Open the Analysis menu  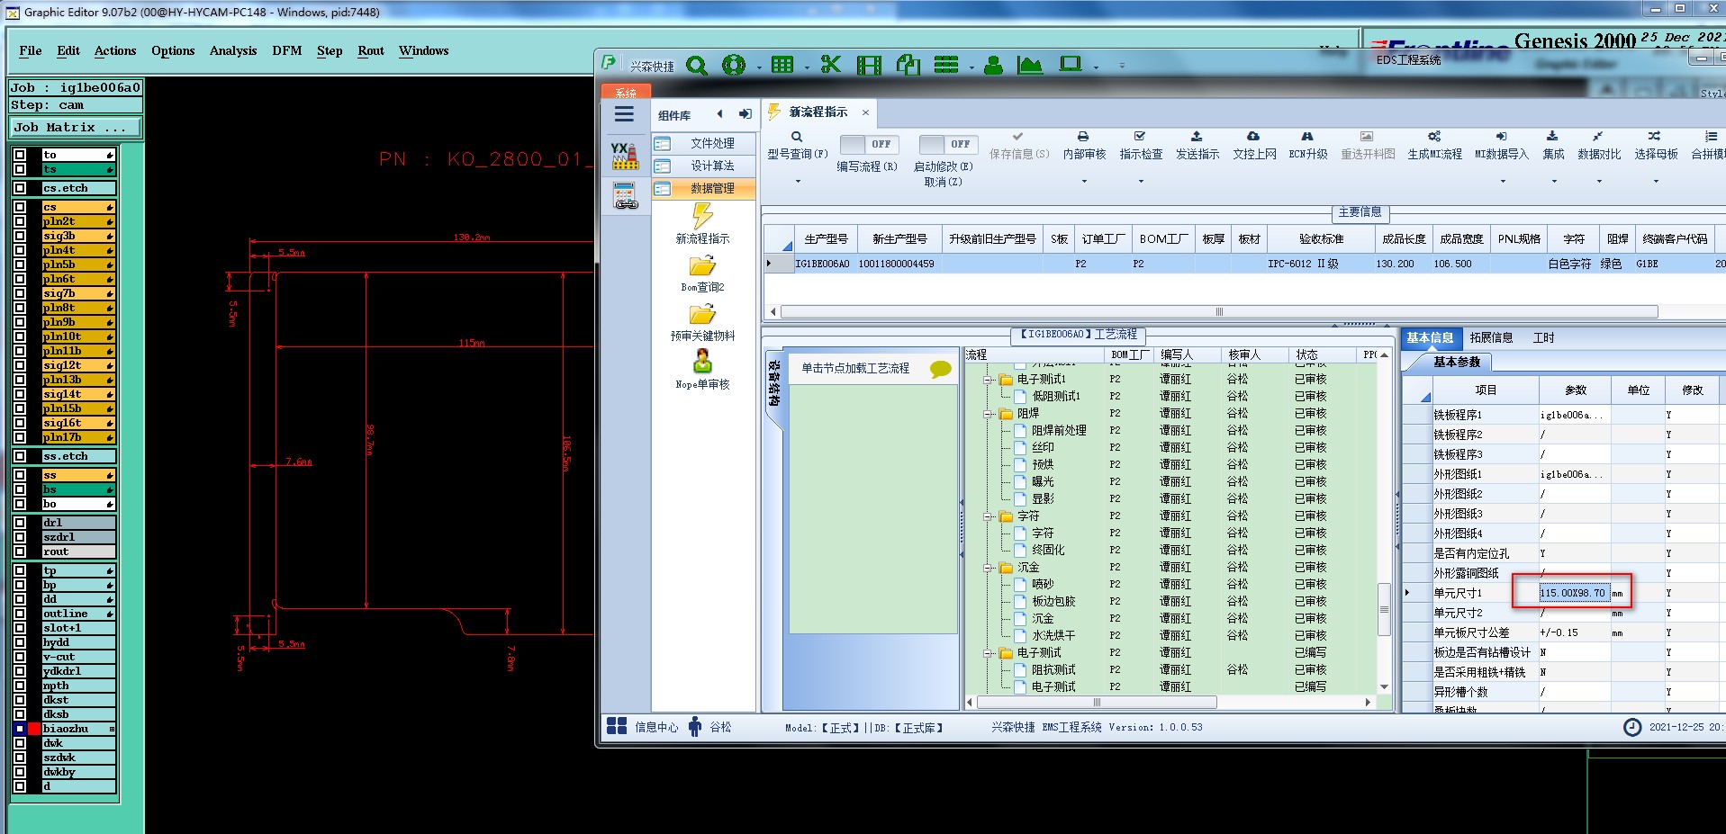[x=233, y=51]
